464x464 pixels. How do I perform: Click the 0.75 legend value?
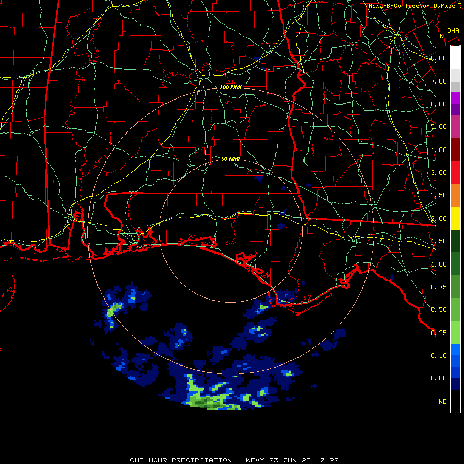[x=439, y=287]
